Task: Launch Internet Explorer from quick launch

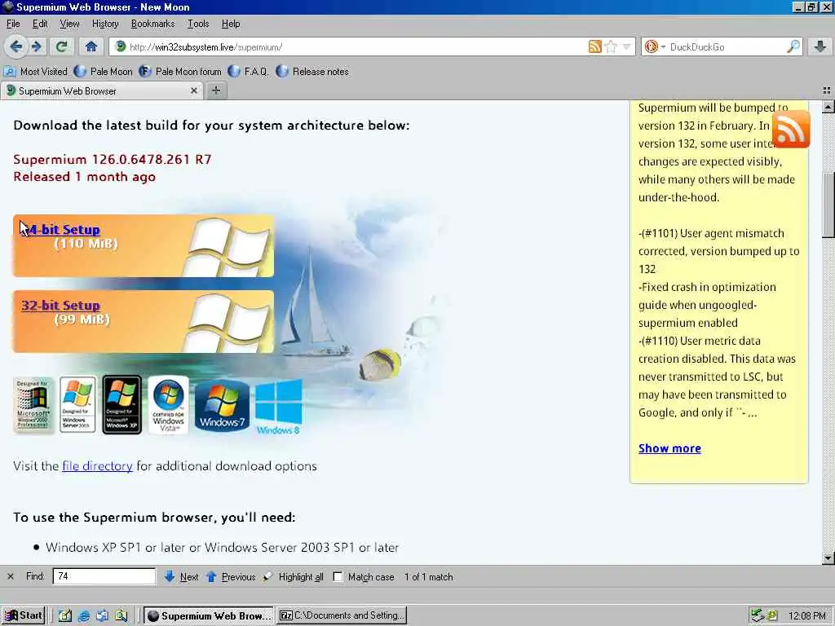Action: pyautogui.click(x=84, y=616)
